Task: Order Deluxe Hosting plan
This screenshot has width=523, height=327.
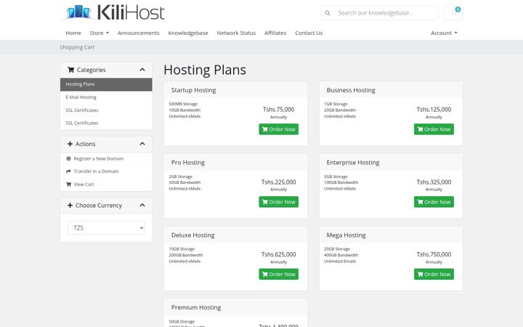Action: coord(278,274)
